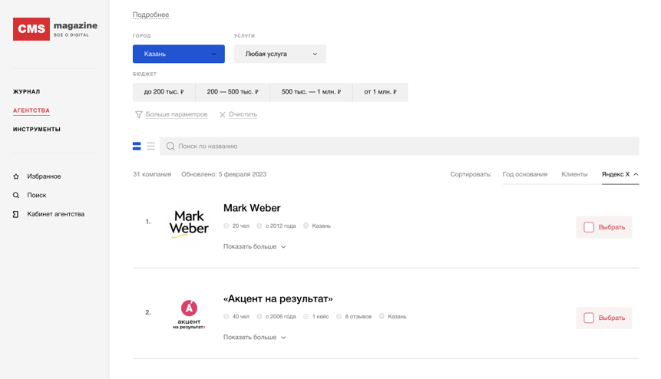Image resolution: width=661 pixels, height=379 pixels.
Task: Tick the Выбрать checkbox for Акцент на результат
Action: point(589,318)
